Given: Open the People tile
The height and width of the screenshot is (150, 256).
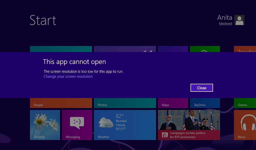Looking at the screenshot, I should (61, 103).
